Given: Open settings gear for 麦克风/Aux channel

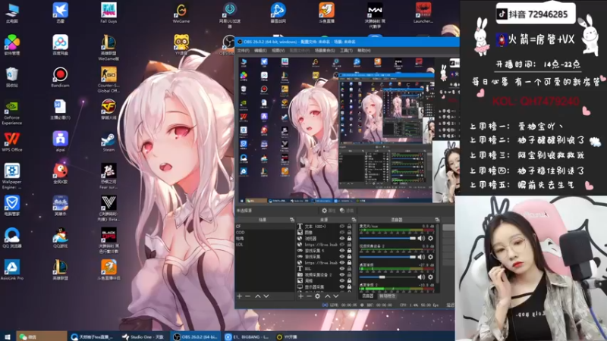Looking at the screenshot, I should 430,239.
